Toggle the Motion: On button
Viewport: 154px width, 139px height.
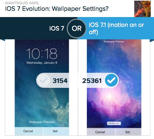(114, 123)
